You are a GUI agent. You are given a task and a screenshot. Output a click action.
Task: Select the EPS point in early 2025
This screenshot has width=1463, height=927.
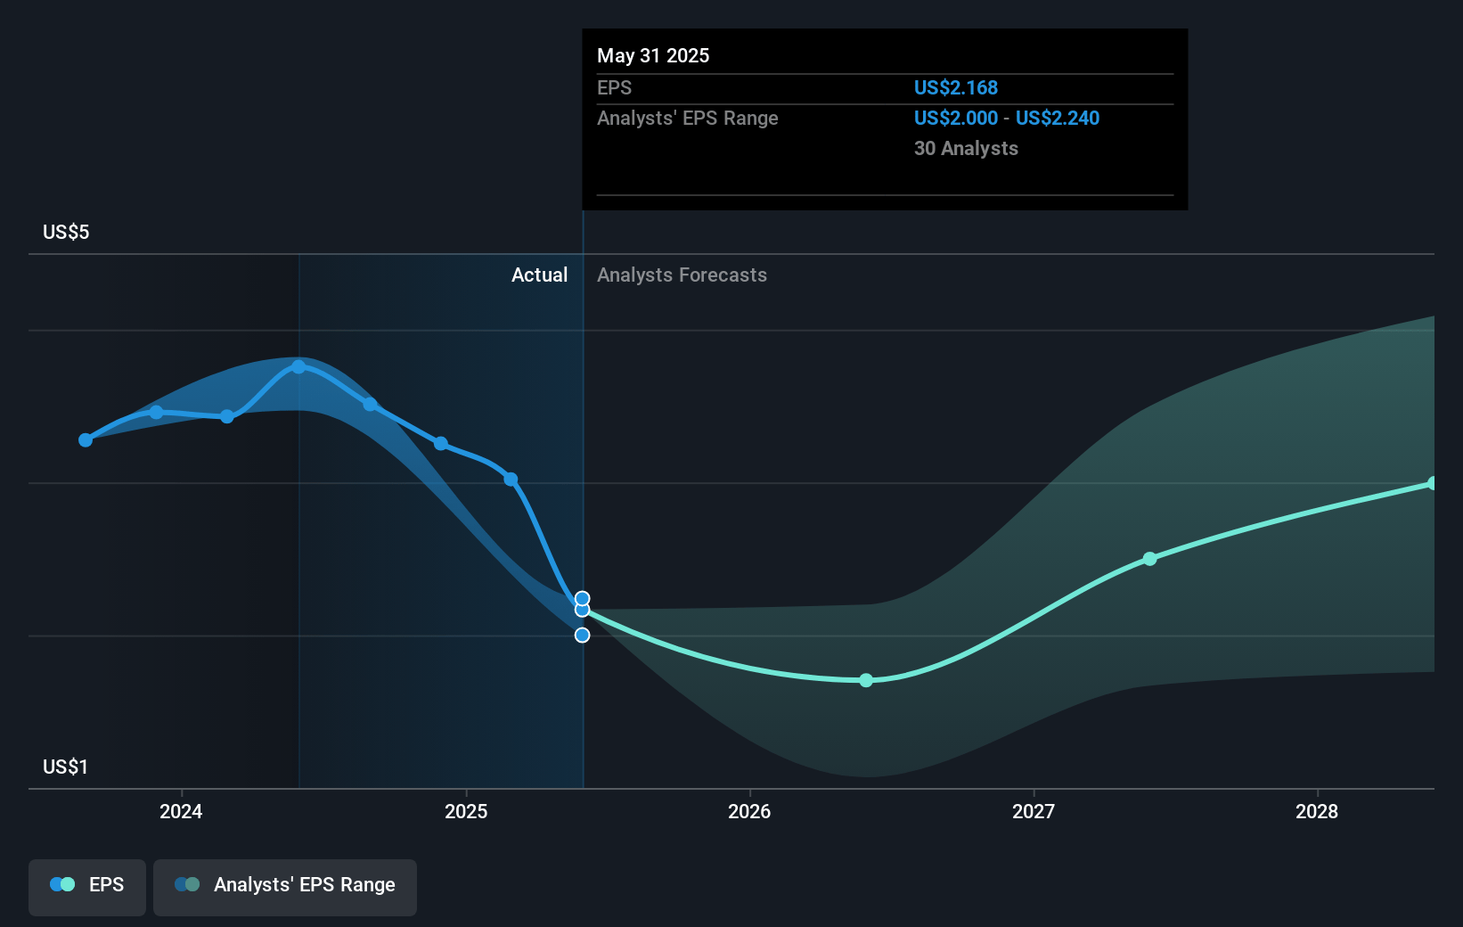[x=511, y=480]
